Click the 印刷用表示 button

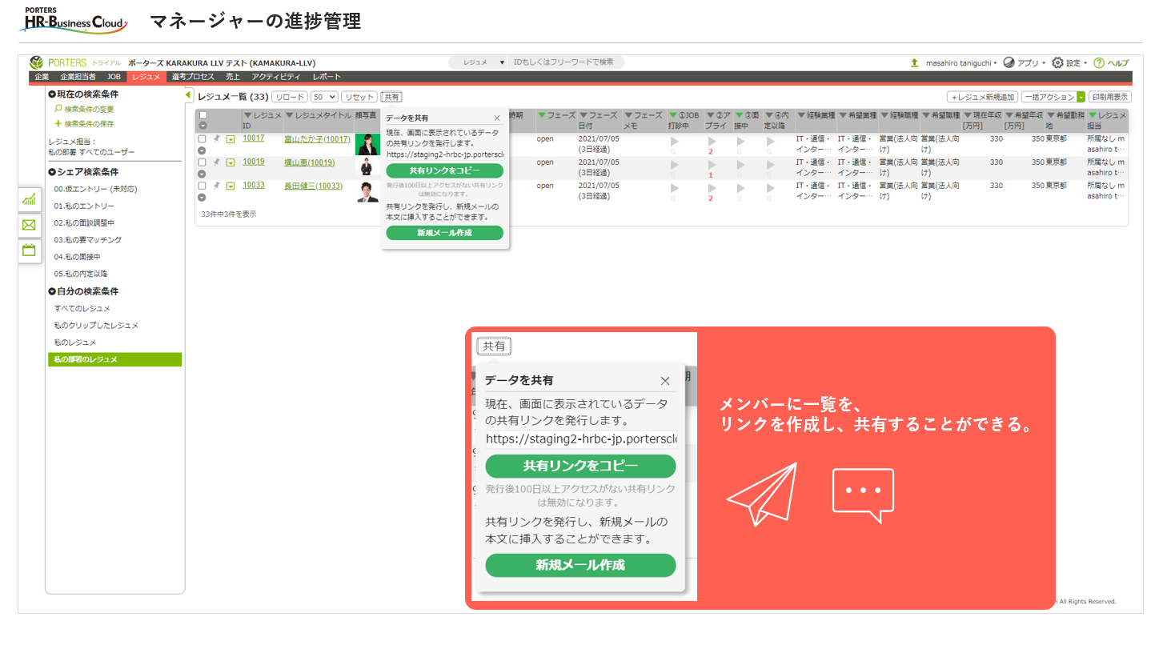pyautogui.click(x=1110, y=97)
